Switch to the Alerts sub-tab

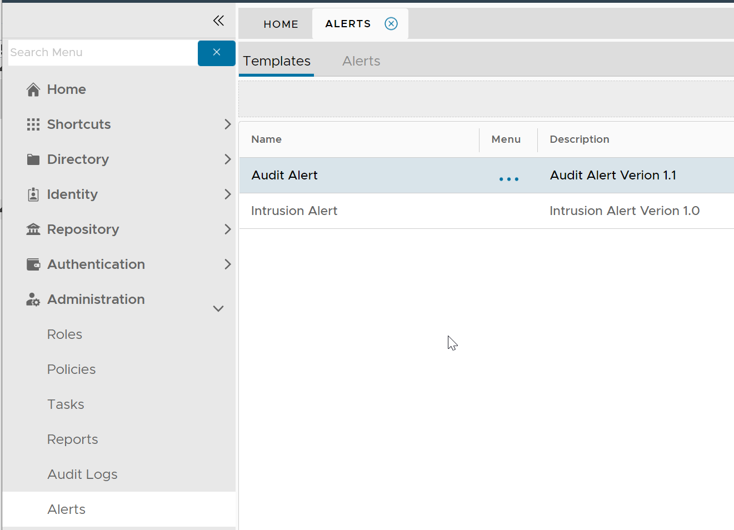(x=361, y=61)
